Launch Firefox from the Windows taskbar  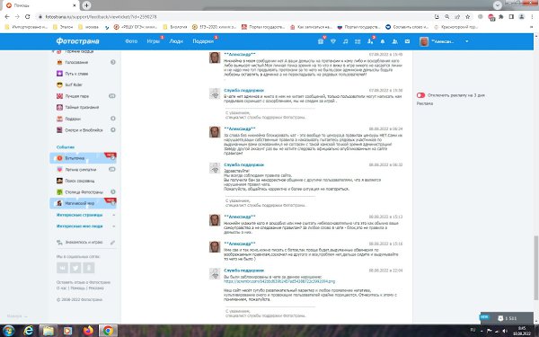point(88,331)
